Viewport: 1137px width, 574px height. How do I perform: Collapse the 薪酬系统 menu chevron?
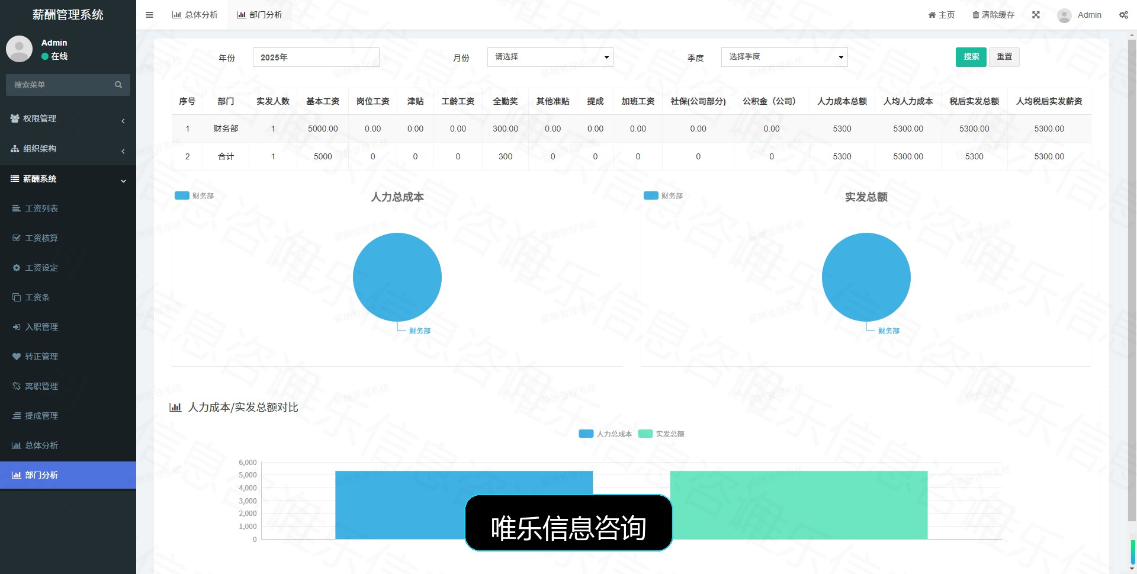[x=123, y=181]
